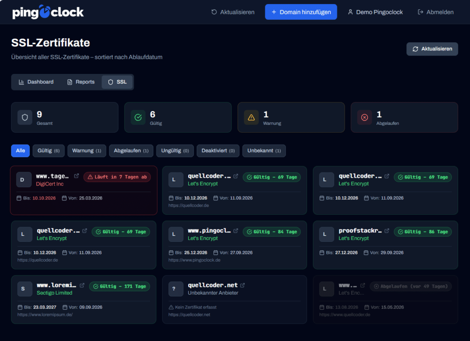Click the red expiry date 10.10.2026
The height and width of the screenshot is (341, 470).
[44, 198]
